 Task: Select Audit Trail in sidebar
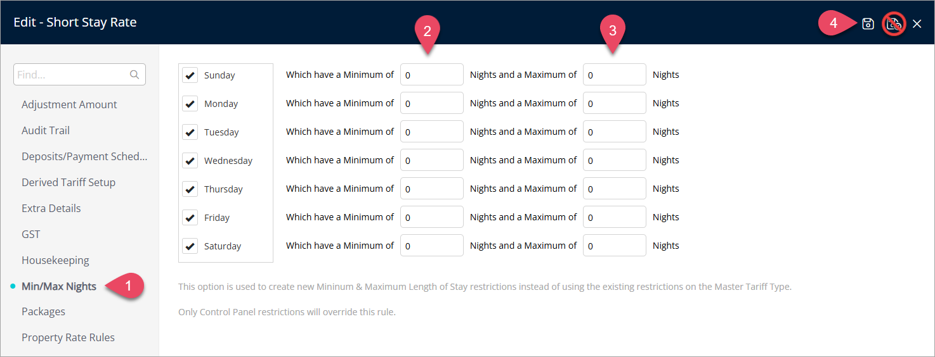pyautogui.click(x=46, y=130)
